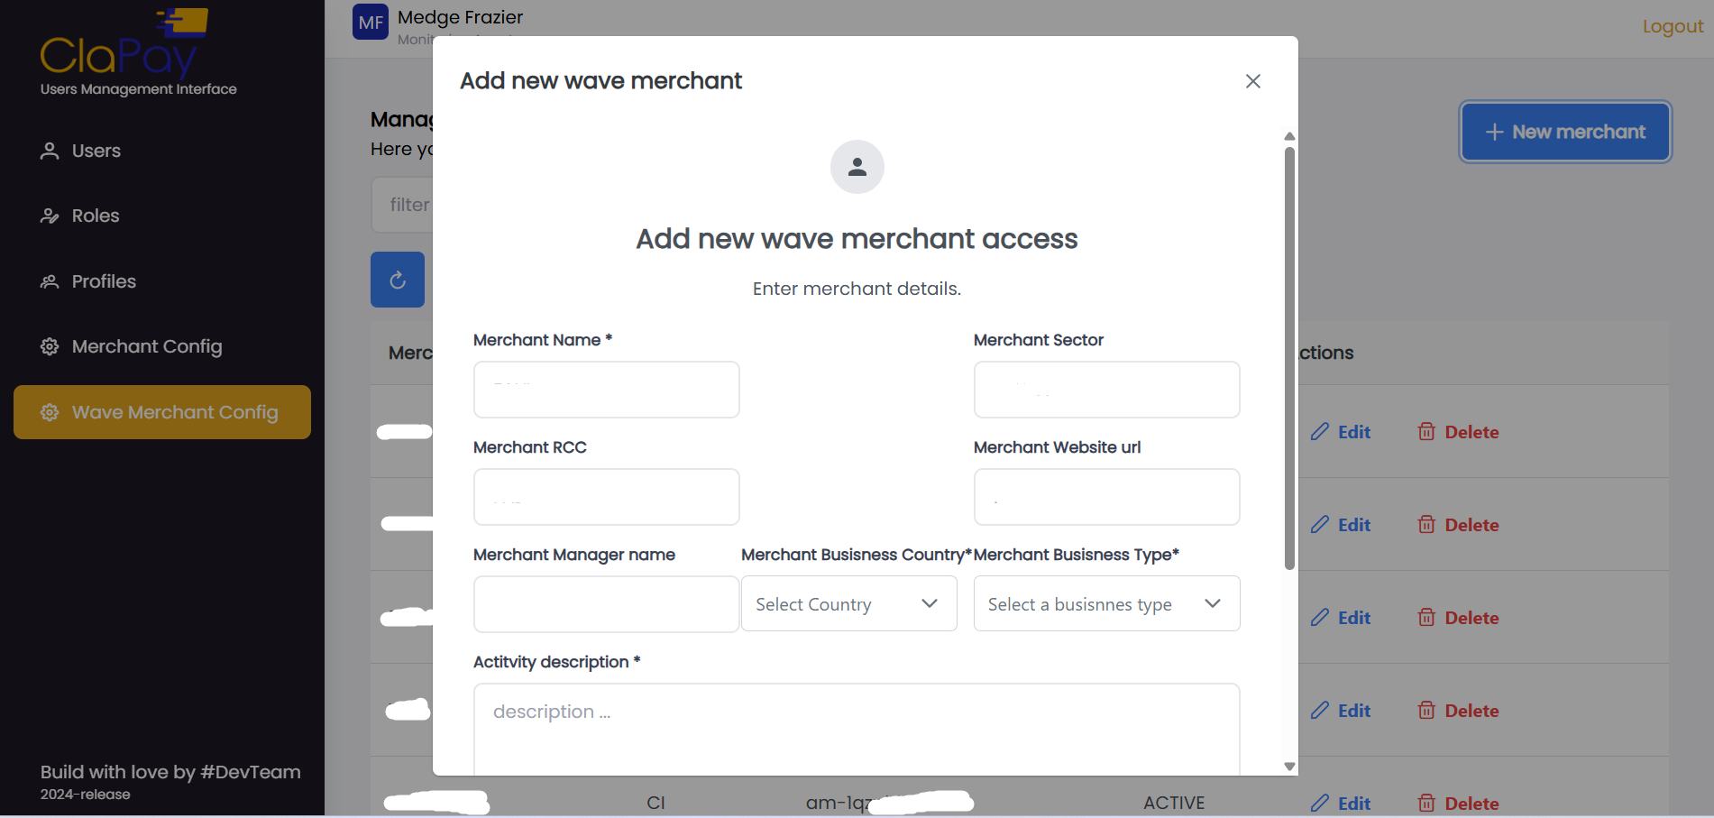Click the activity description textarea
Image resolution: width=1714 pixels, height=818 pixels.
coord(857,729)
